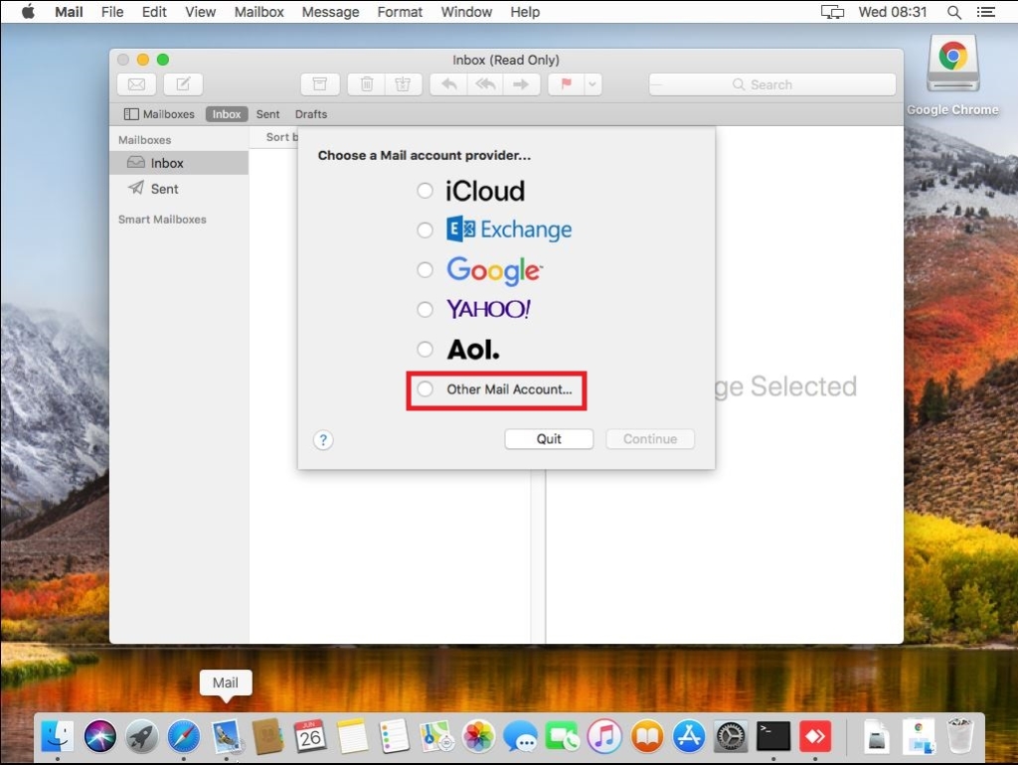Image resolution: width=1018 pixels, height=765 pixels.
Task: Select Drafts in the favorites bar
Action: 311,114
